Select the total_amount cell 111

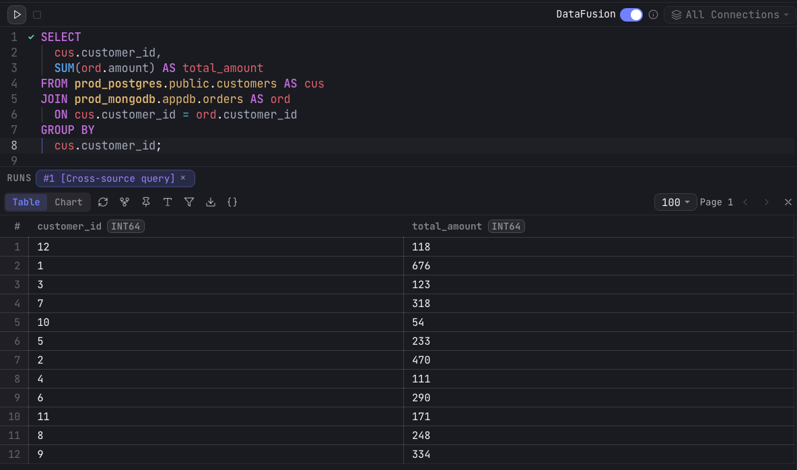pyautogui.click(x=599, y=378)
